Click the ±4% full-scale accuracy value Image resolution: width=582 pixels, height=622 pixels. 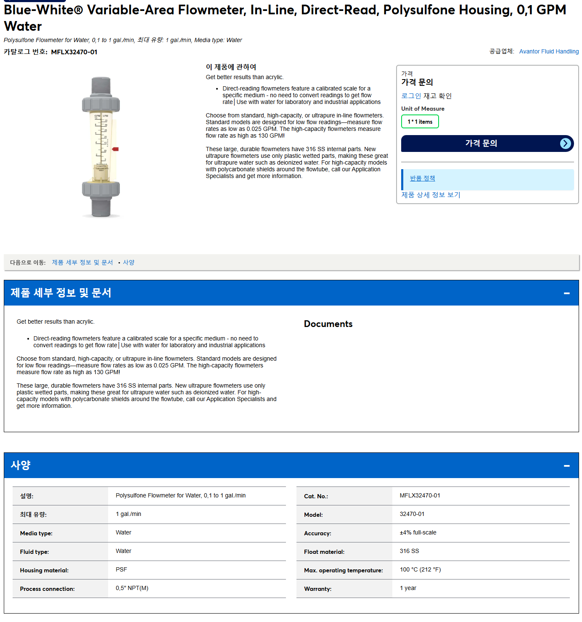tap(418, 532)
